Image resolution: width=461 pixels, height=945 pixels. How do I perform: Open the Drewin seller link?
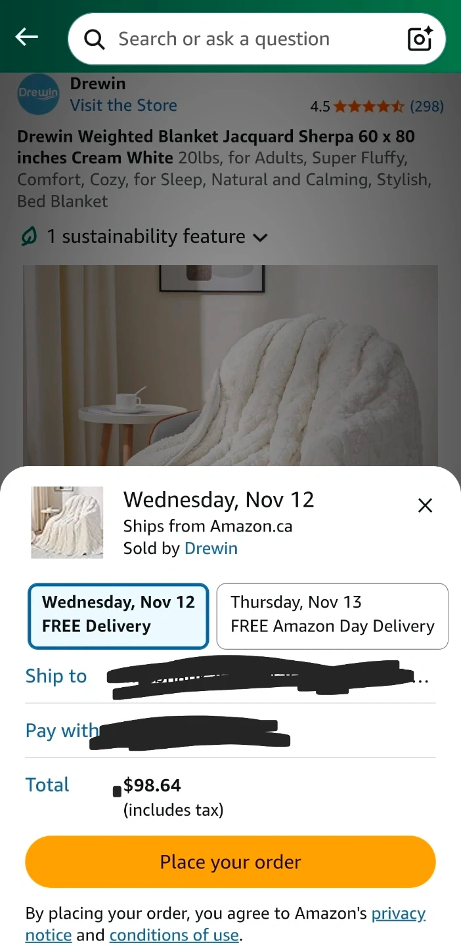point(211,549)
